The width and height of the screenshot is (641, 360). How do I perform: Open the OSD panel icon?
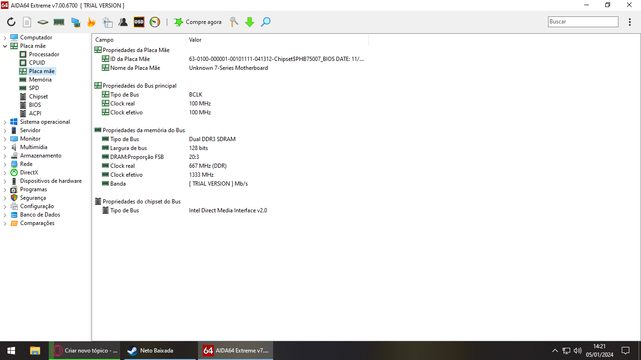tap(139, 22)
